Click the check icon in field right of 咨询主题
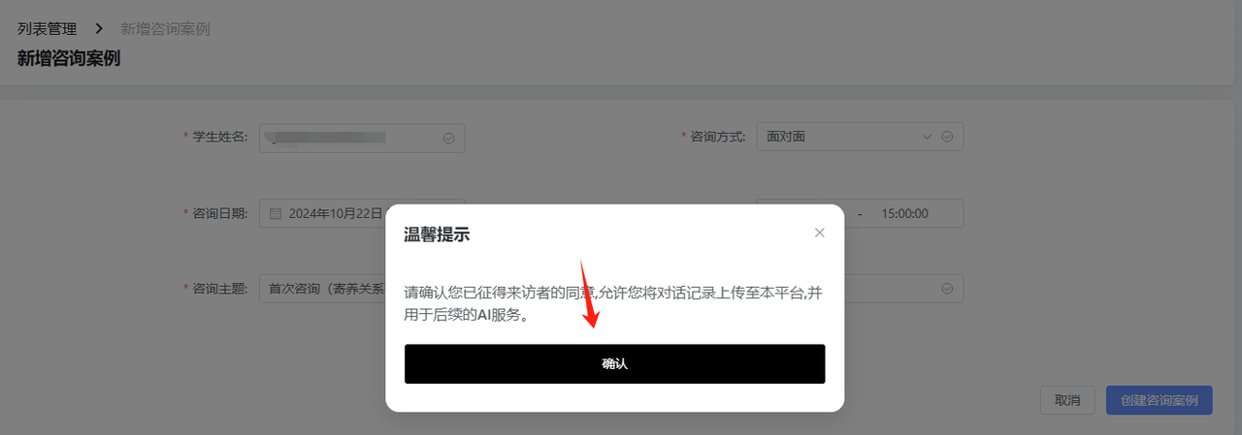1242x435 pixels. click(947, 288)
